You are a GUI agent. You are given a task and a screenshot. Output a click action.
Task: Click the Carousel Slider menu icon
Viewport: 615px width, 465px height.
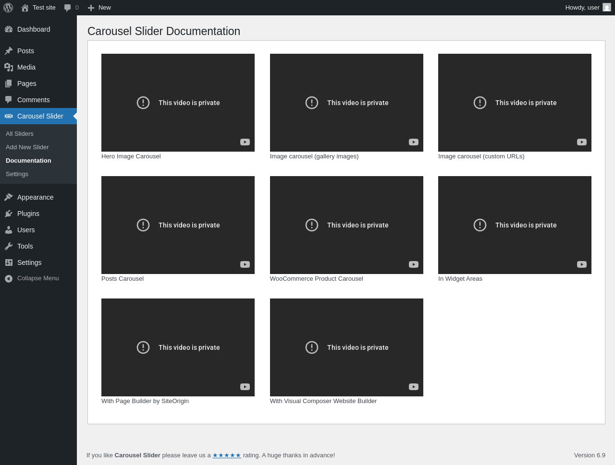[9, 116]
